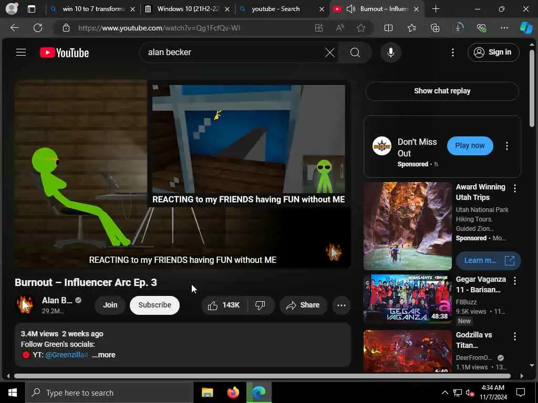538x403 pixels.
Task: Start voice search with the microphone icon
Action: point(390,52)
